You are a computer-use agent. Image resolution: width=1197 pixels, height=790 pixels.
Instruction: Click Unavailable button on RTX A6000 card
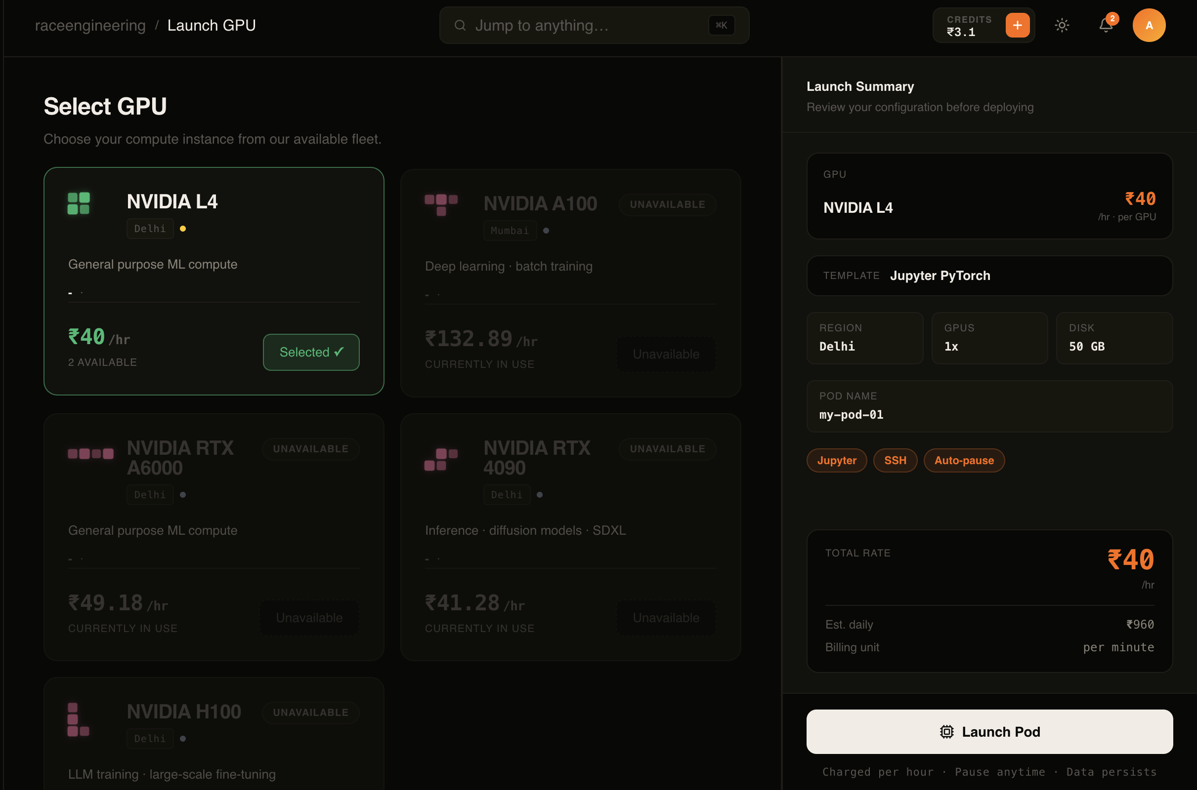click(309, 618)
